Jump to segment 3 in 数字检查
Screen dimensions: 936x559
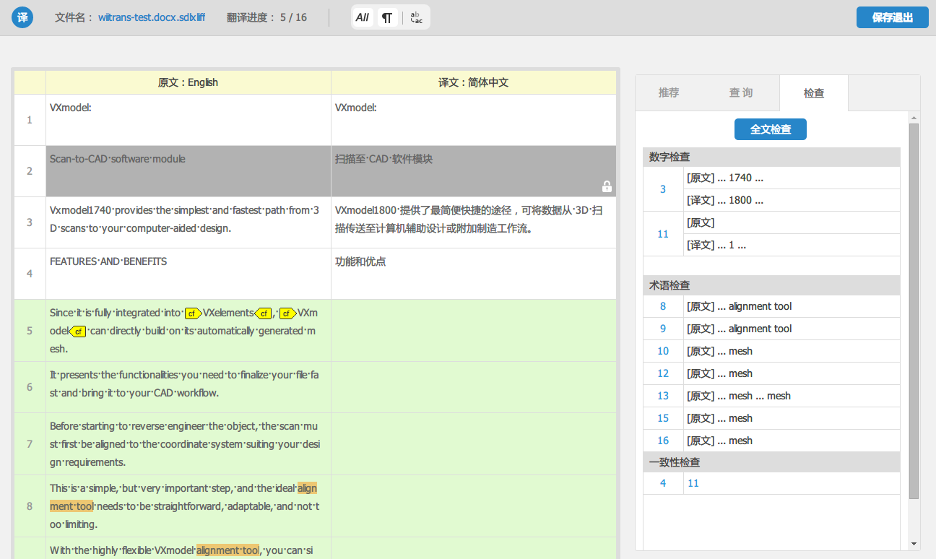[x=663, y=189]
